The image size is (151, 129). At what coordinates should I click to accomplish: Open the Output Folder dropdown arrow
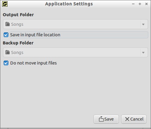(143, 24)
